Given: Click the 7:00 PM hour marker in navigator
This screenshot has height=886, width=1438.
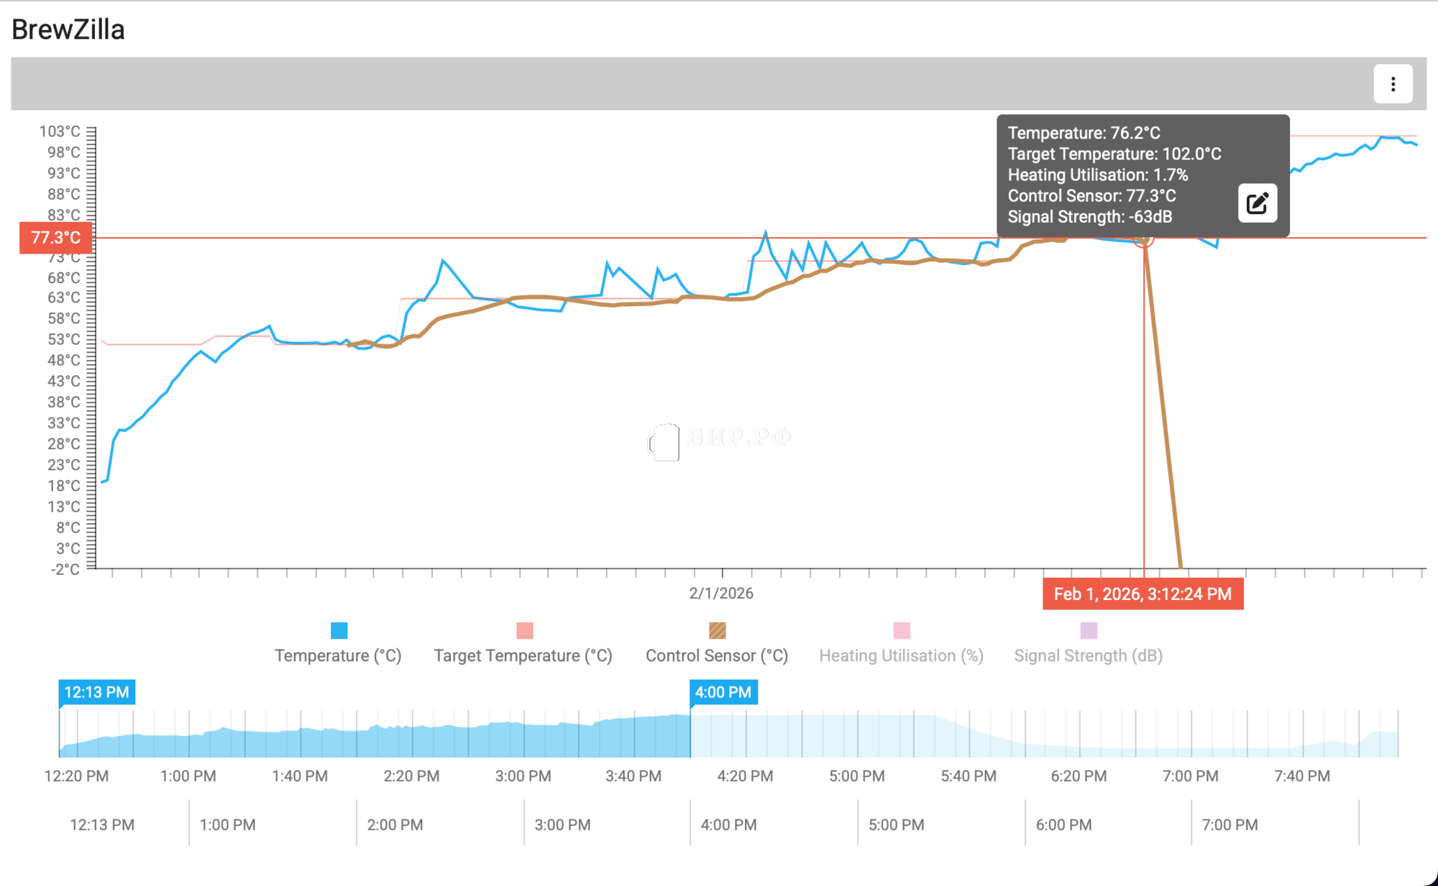Looking at the screenshot, I should [x=1229, y=825].
